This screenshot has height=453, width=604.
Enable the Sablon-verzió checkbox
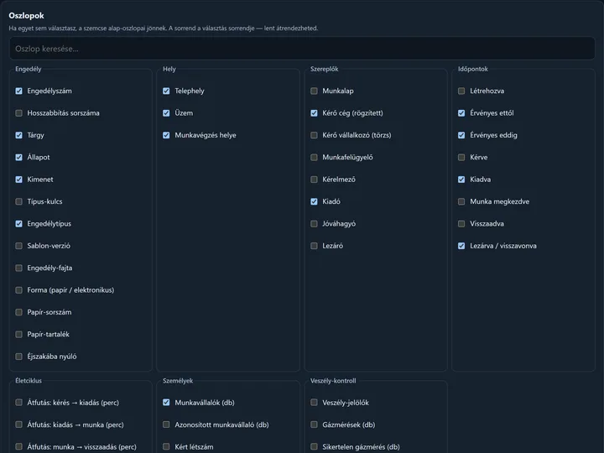click(x=18, y=246)
